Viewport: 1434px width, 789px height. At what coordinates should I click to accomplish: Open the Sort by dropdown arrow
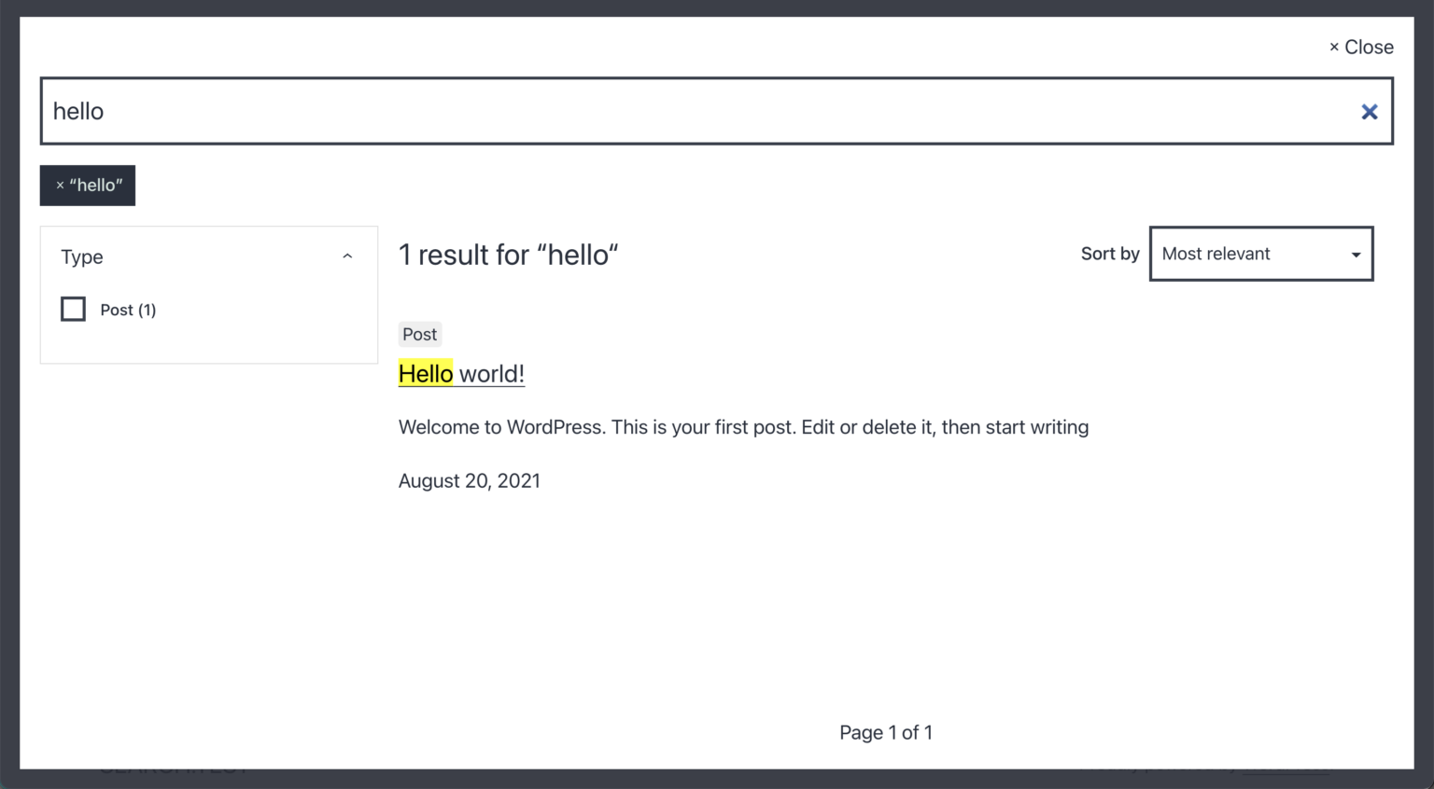pyautogui.click(x=1355, y=254)
